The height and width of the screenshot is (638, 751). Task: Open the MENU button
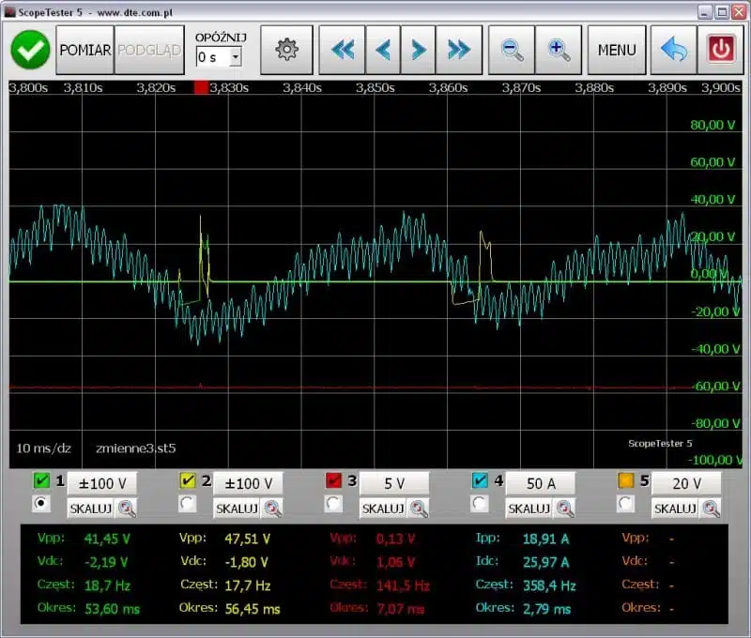click(617, 51)
